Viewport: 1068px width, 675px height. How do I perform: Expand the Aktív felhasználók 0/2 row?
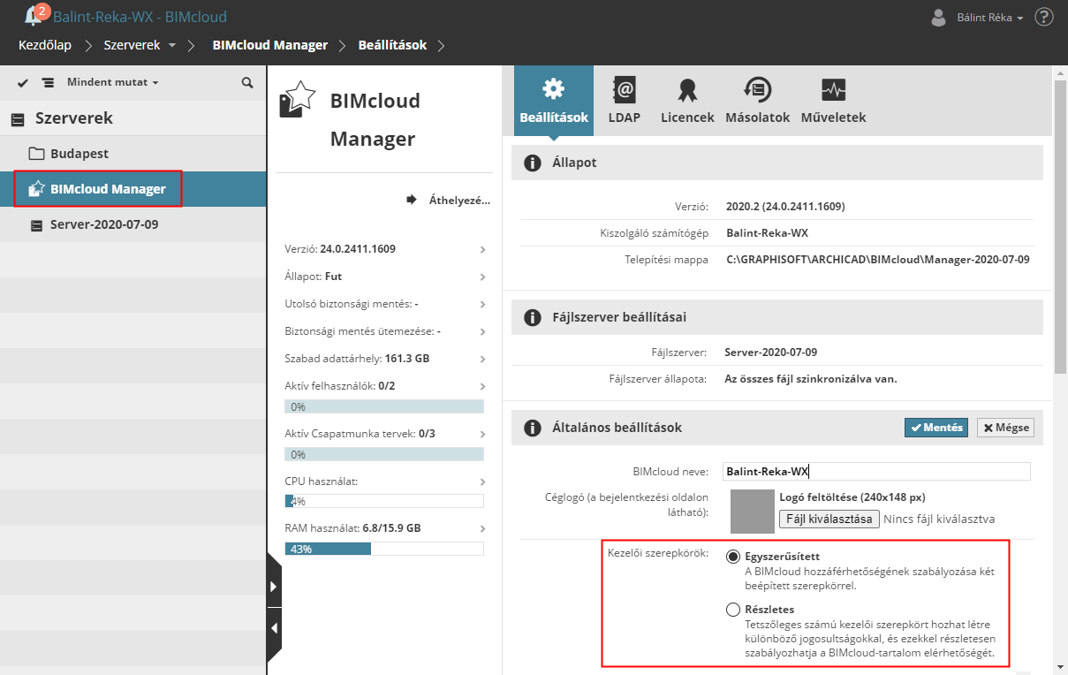385,386
